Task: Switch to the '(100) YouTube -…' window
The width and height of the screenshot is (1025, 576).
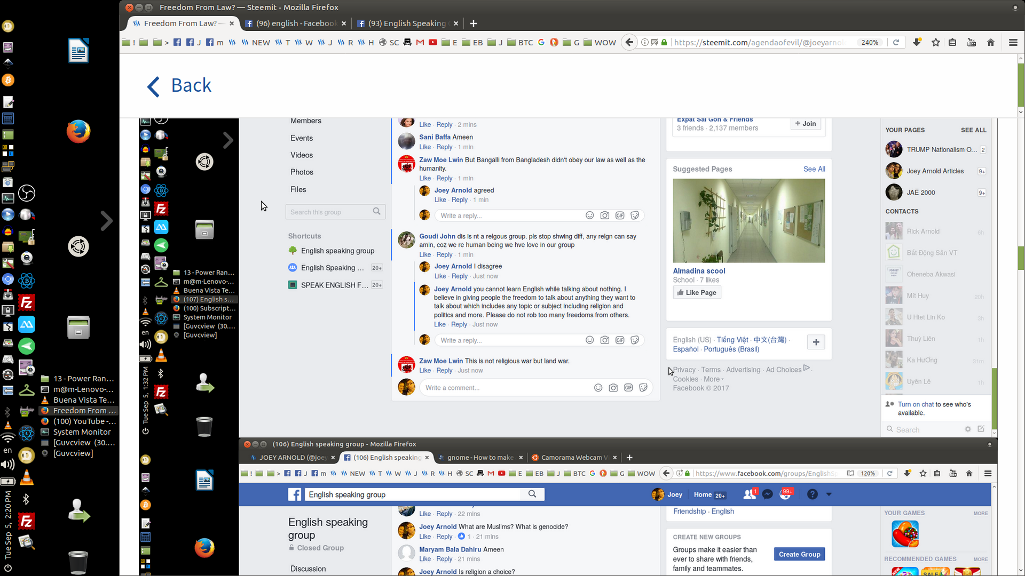Action: click(78, 421)
